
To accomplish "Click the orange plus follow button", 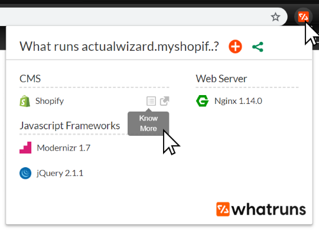I will [235, 47].
